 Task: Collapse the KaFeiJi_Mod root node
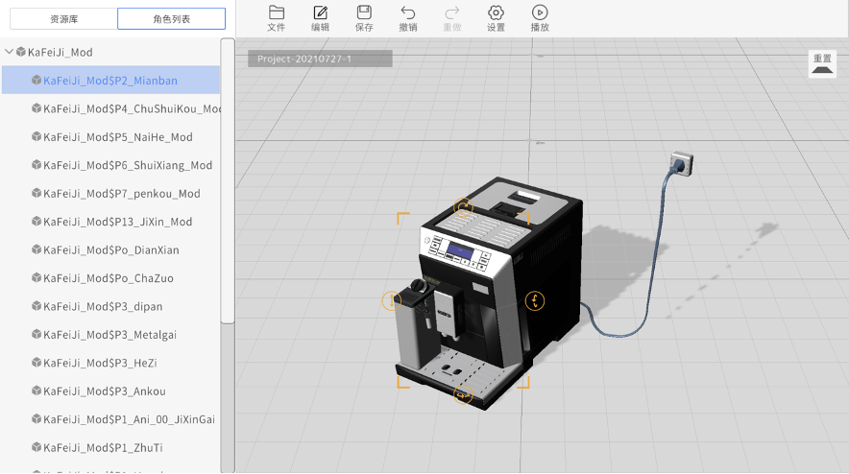(x=9, y=52)
